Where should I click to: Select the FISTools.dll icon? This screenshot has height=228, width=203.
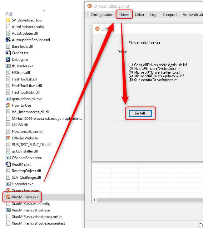[x=8, y=72]
